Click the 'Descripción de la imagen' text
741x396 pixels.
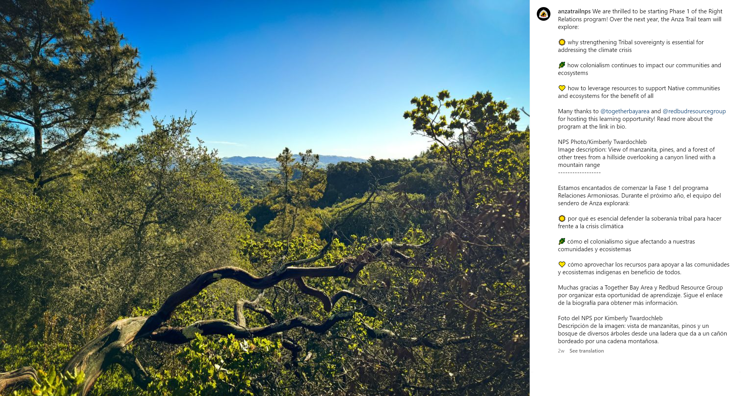(642, 334)
